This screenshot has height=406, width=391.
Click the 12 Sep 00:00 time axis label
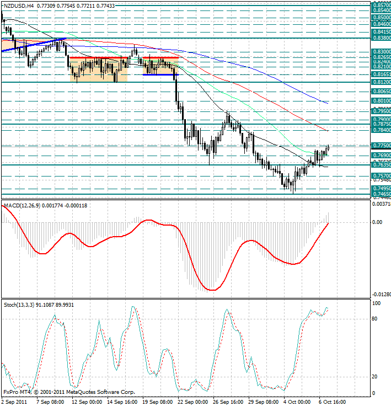click(x=87, y=402)
